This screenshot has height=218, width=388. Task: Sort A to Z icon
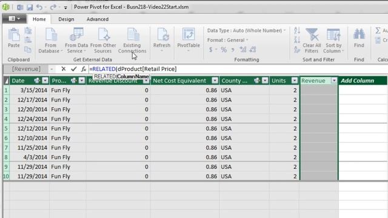pos(297,30)
